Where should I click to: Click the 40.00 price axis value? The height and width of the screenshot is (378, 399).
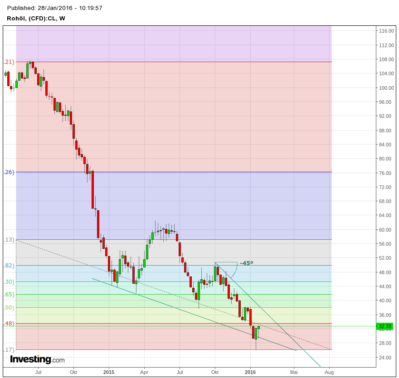385,300
